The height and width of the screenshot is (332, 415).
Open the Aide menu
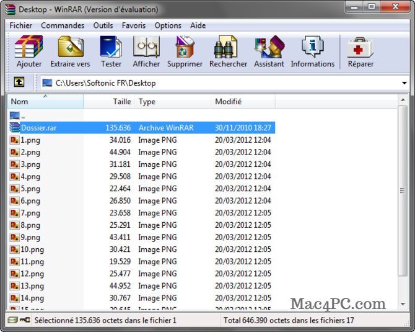(x=198, y=25)
